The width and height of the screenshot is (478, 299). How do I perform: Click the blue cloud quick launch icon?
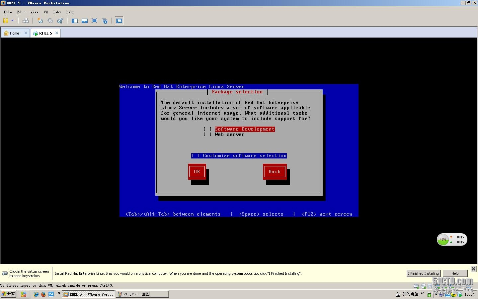51,294
